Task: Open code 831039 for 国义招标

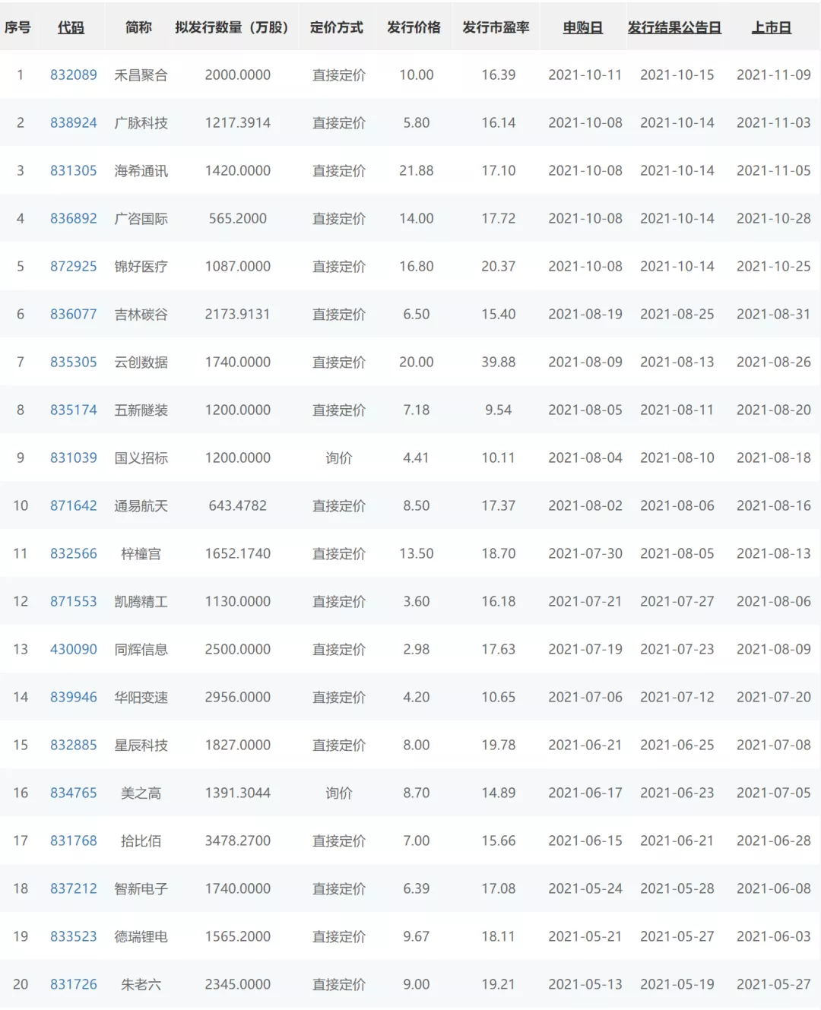Action: tap(74, 458)
